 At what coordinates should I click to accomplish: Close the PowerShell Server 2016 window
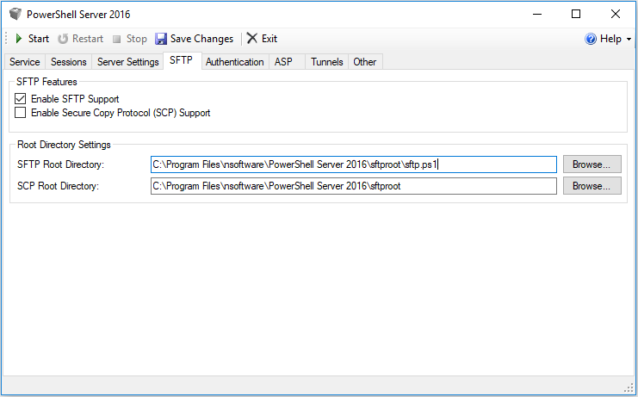pos(616,15)
